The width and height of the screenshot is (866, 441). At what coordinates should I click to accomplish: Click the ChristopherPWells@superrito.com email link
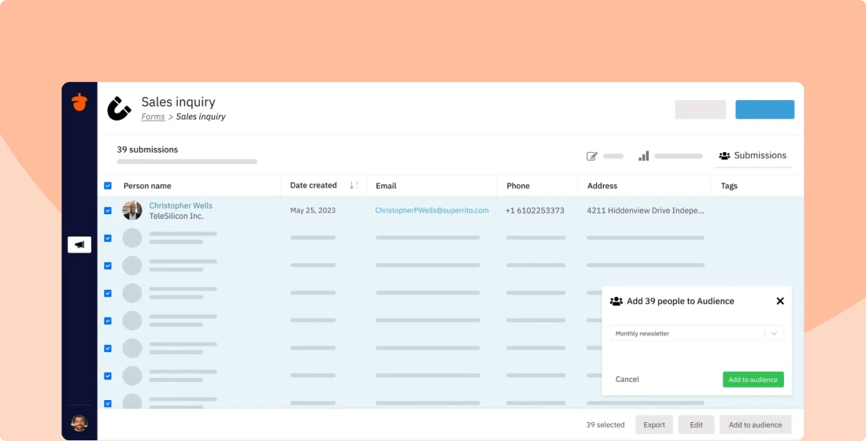pos(432,210)
